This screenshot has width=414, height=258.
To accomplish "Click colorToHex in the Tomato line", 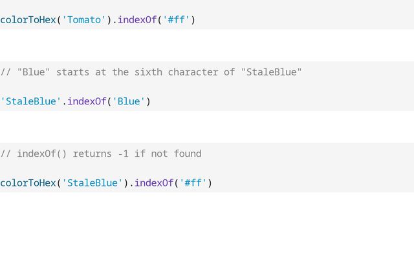I will 28,19.
